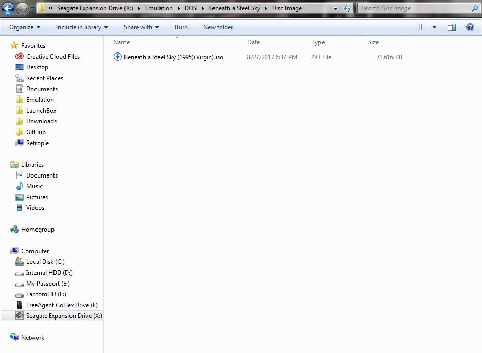Expand arrow after Emulation breadcrumb
Image resolution: width=482 pixels, height=353 pixels.
tap(178, 8)
